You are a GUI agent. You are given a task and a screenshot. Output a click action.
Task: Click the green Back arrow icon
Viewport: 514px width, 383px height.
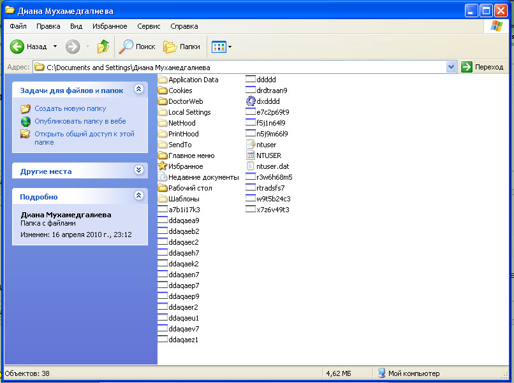[17, 47]
